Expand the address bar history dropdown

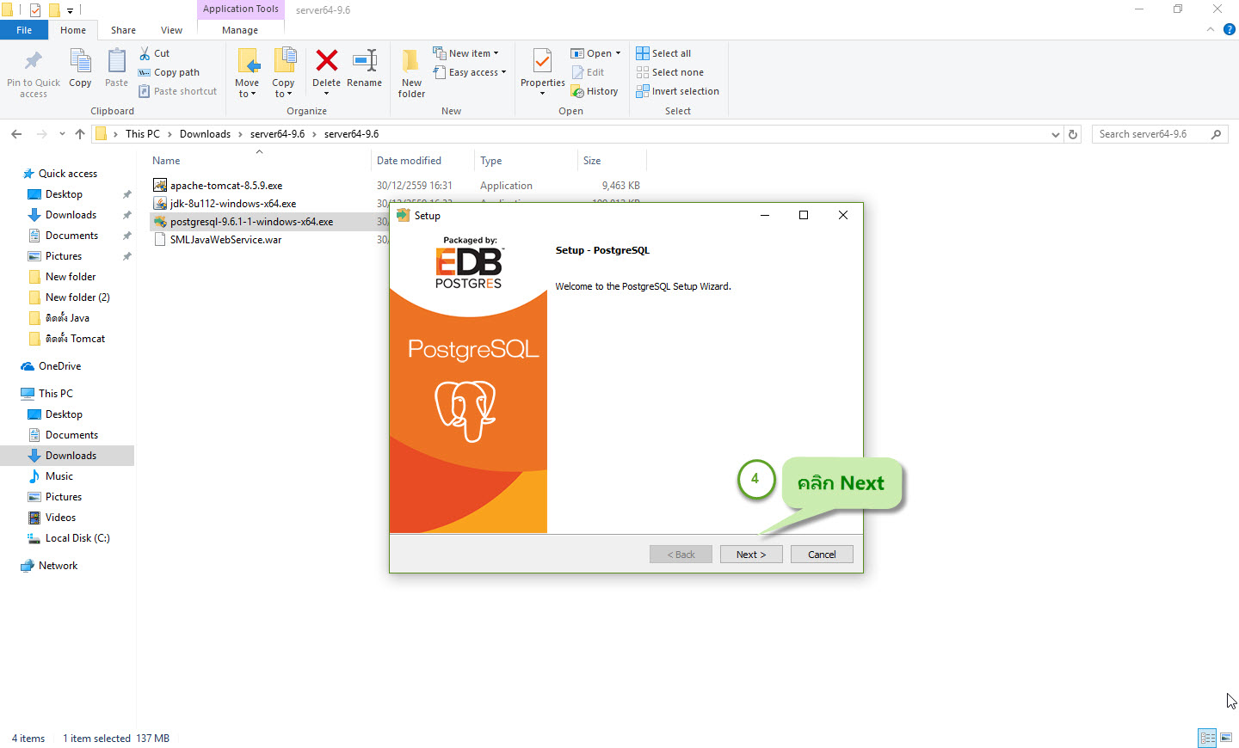pos(1056,134)
